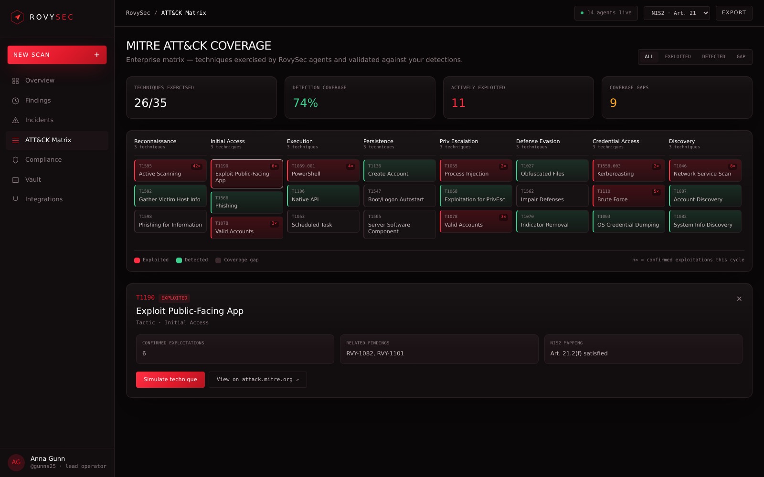Select the Kerberoasting technique card
764x477 pixels.
(629, 170)
